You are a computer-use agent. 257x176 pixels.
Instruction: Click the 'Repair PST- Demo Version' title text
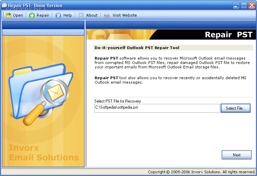point(35,5)
